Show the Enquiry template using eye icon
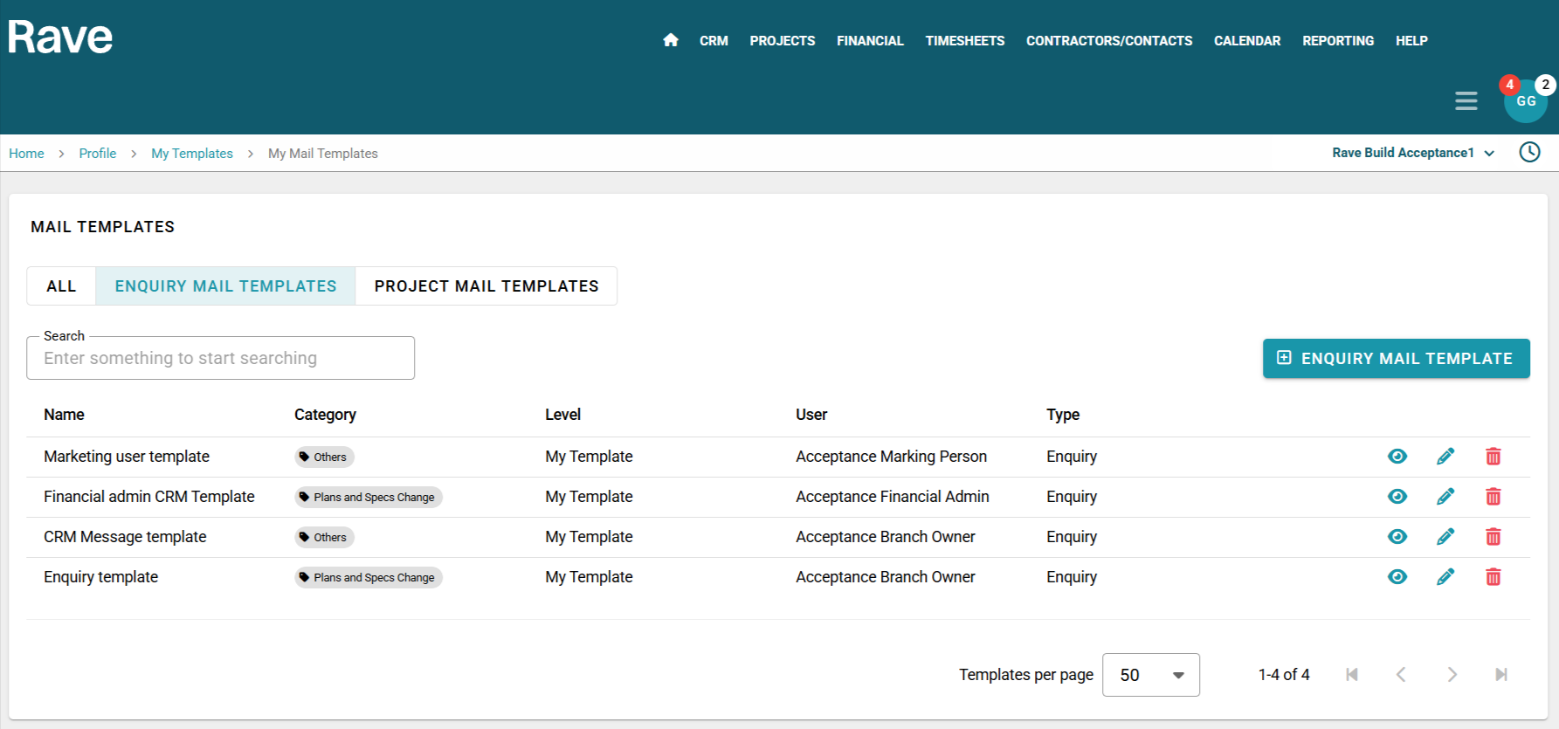This screenshot has height=729, width=1559. click(1397, 577)
